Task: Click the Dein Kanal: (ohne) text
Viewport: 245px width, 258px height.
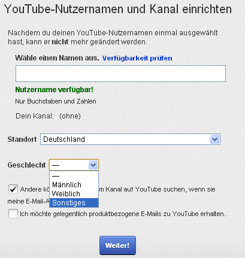Action: point(48,116)
